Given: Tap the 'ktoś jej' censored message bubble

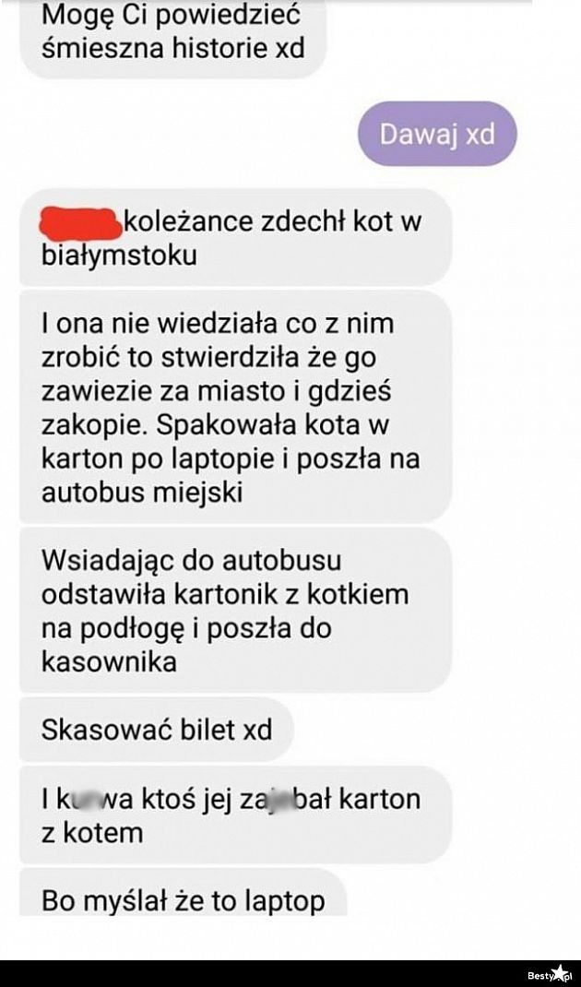Looking at the screenshot, I should pos(235,815).
